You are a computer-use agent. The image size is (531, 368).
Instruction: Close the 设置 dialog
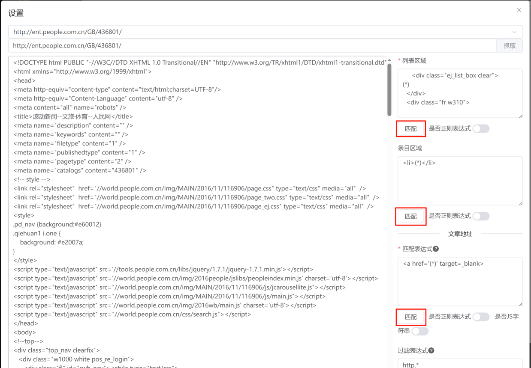519,10
